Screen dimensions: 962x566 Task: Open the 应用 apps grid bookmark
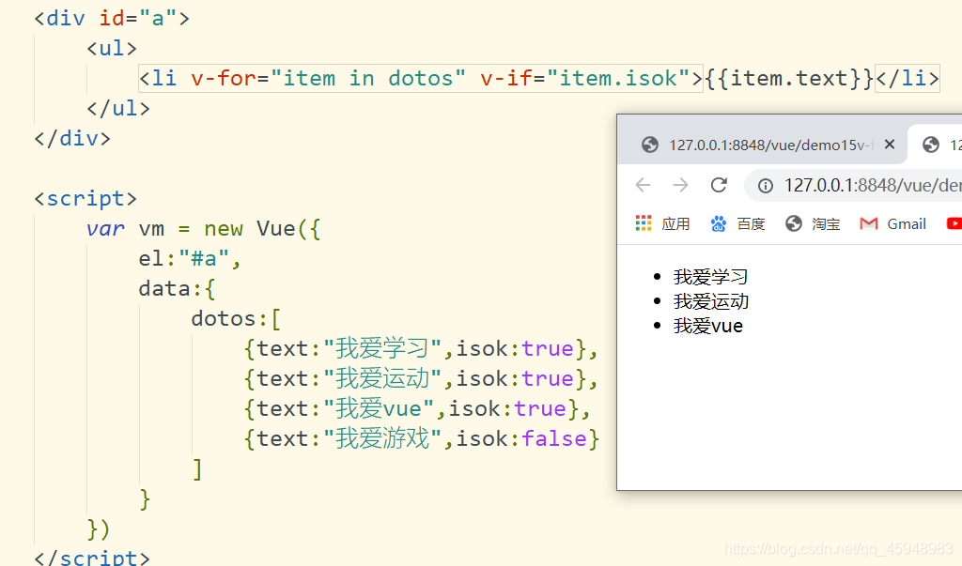click(x=663, y=223)
